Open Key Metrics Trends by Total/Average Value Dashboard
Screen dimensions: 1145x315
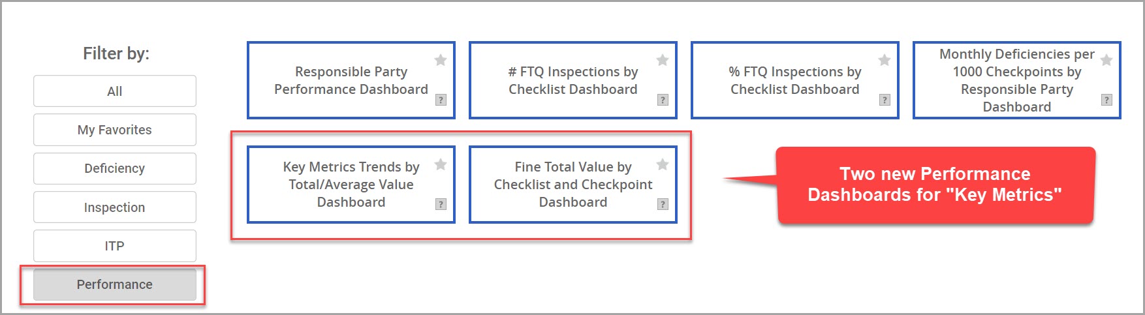351,185
